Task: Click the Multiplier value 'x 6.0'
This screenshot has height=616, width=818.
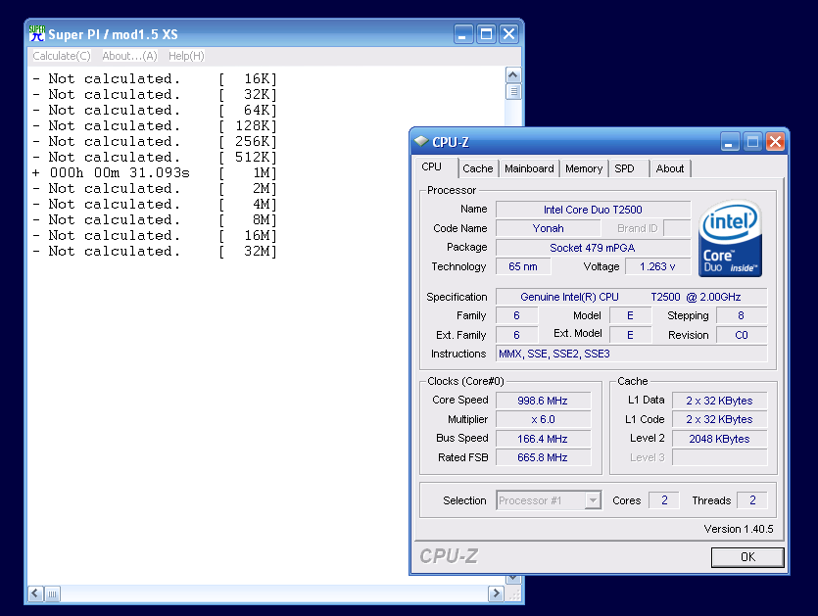Action: 543,419
